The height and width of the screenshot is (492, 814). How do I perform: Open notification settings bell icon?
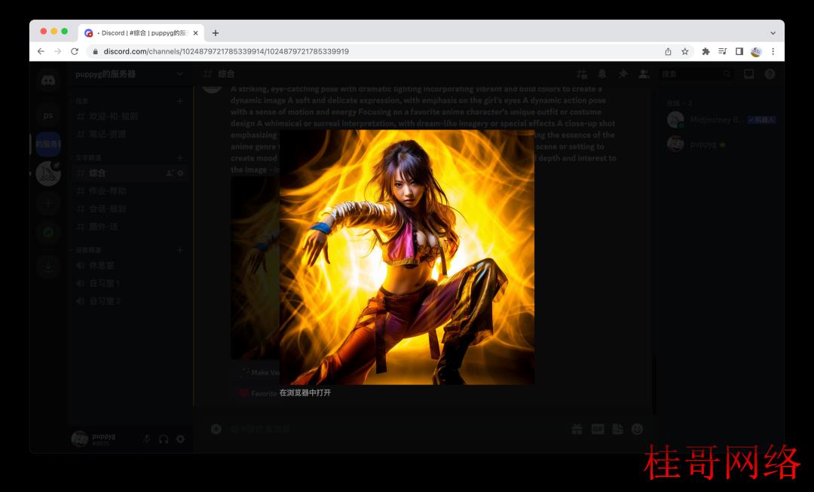tap(602, 75)
